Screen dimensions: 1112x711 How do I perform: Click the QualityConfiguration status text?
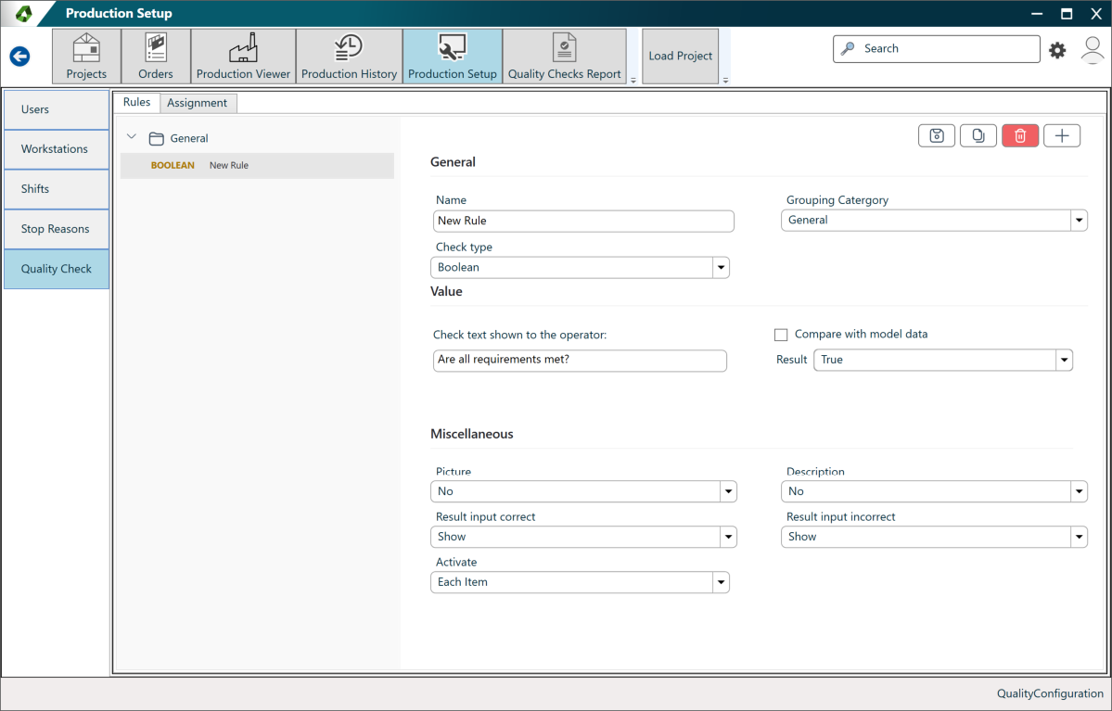[x=1050, y=693]
